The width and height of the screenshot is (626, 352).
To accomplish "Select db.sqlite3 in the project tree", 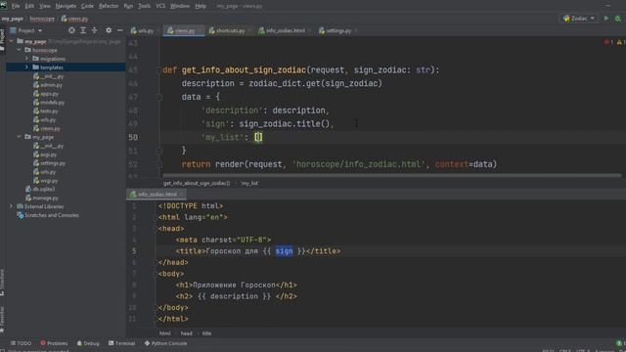I will pos(40,189).
